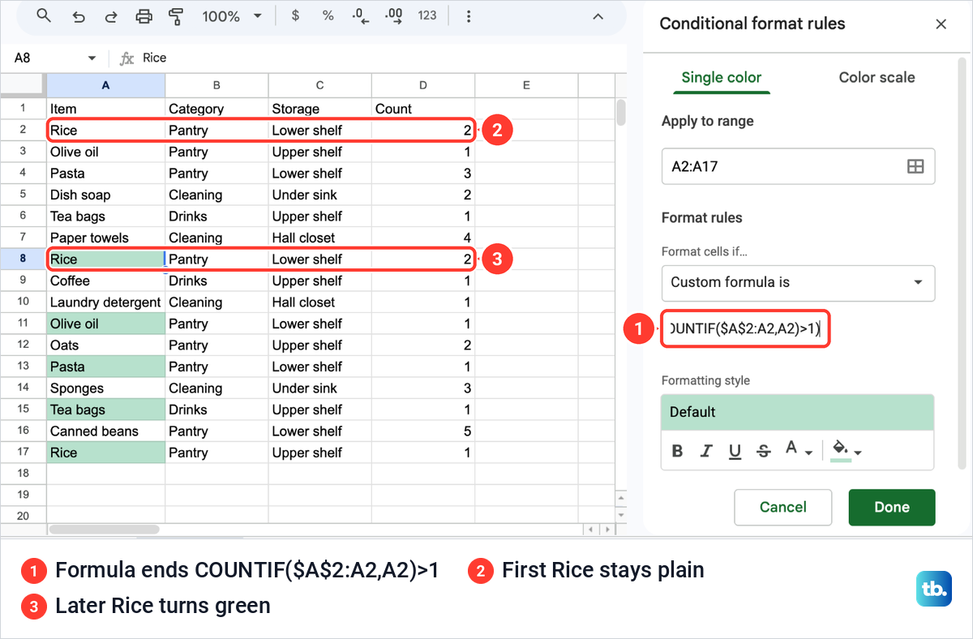The width and height of the screenshot is (973, 639).
Task: Click the tb. logo badge
Action: coord(934,589)
